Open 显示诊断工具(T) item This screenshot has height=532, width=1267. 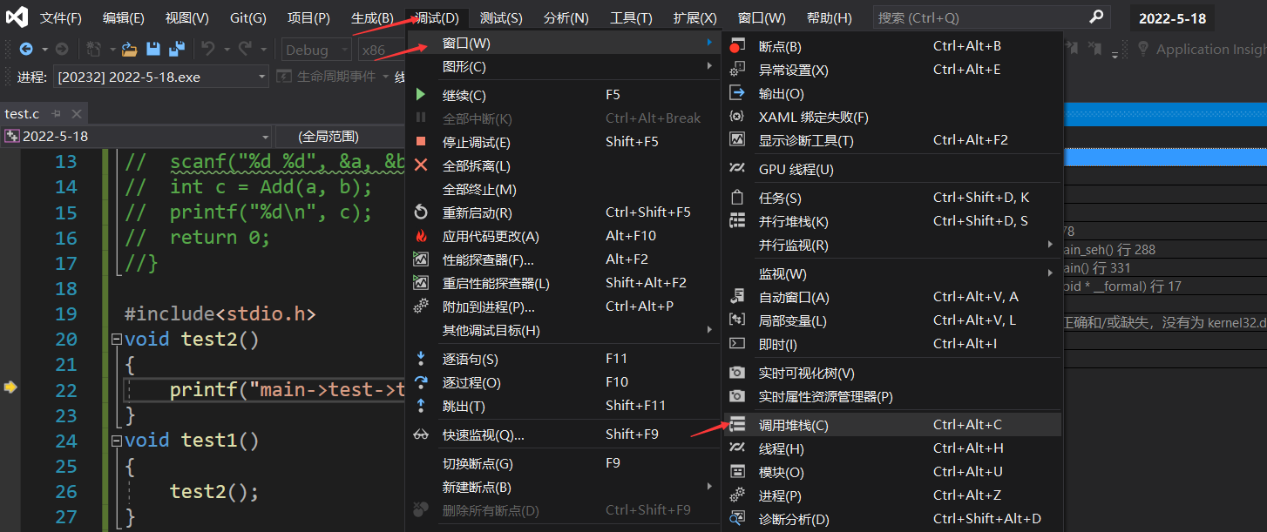click(893, 140)
